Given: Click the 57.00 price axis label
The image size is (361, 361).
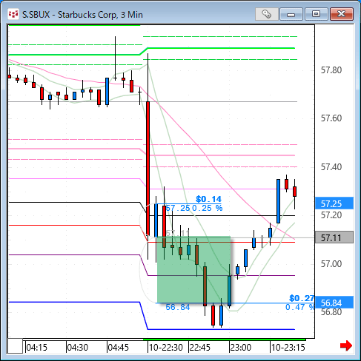Looking at the screenshot, I should click(x=331, y=264).
